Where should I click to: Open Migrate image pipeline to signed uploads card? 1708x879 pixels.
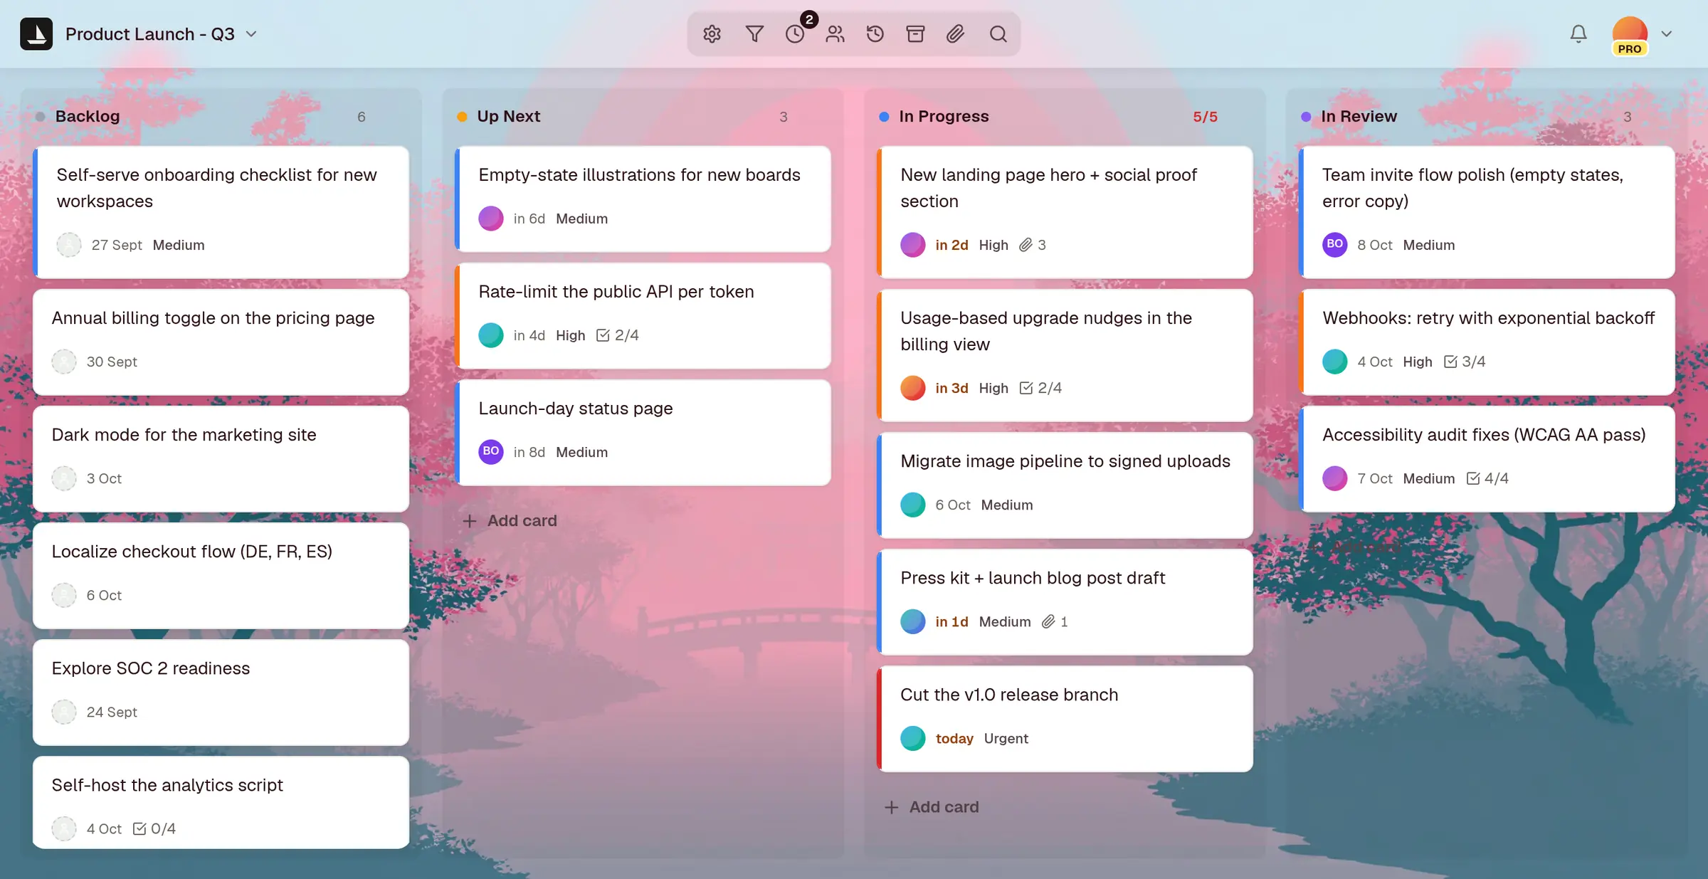pyautogui.click(x=1065, y=485)
